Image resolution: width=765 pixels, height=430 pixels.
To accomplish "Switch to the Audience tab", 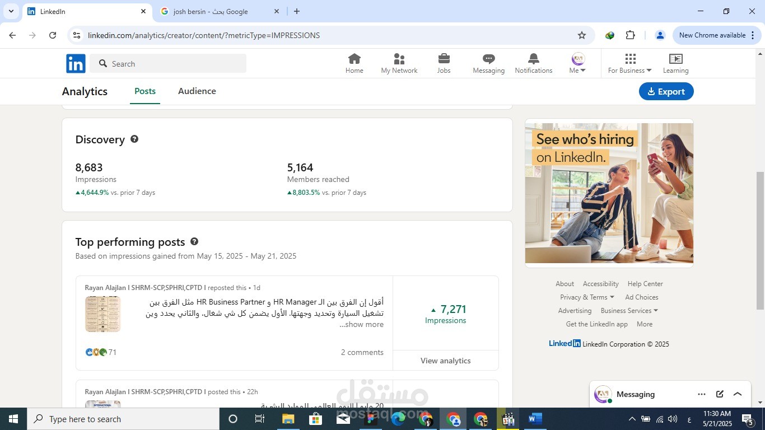I will (x=197, y=91).
